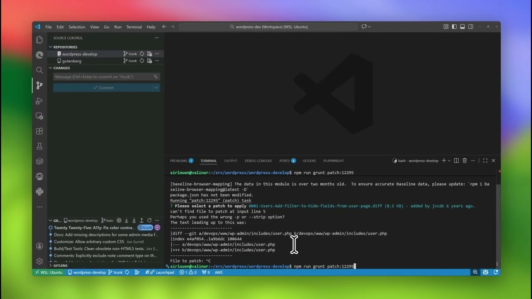Open the WSL: Ubuntu remote indicator
532x299 pixels.
point(49,272)
